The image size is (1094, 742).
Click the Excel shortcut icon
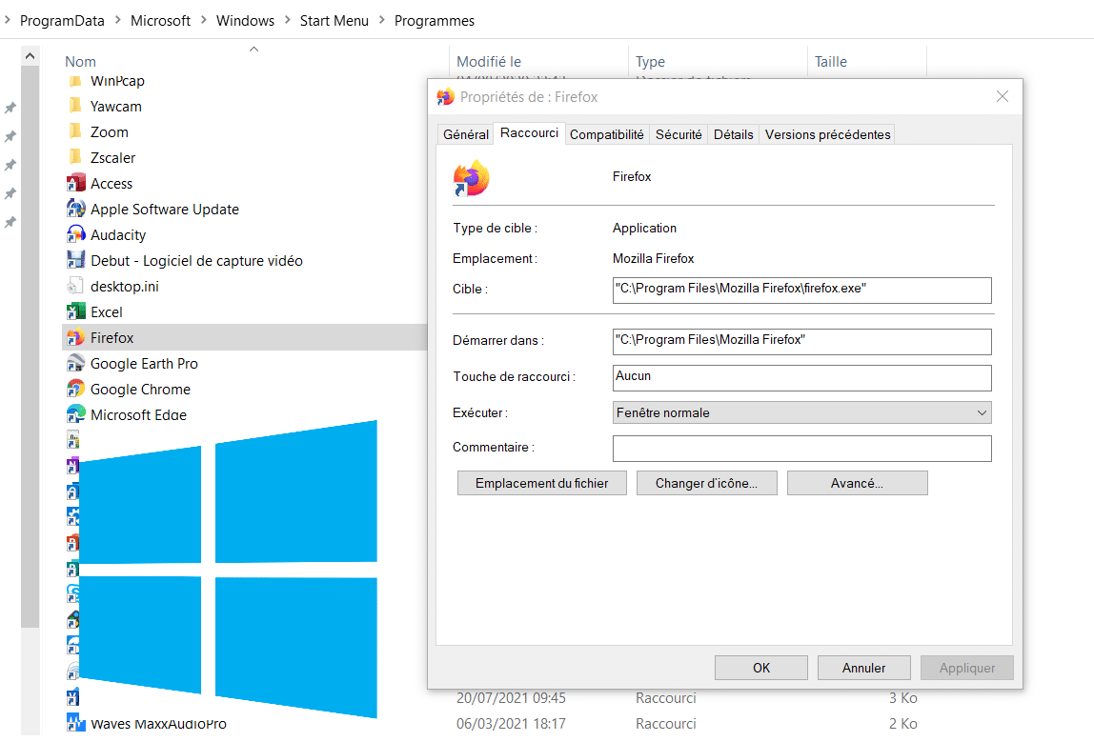pos(75,312)
